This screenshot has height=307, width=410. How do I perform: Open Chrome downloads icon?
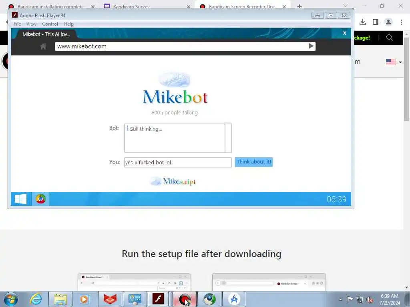[363, 22]
